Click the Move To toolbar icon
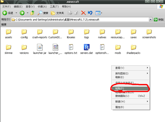Screen dimensions: 165x122 70,13
